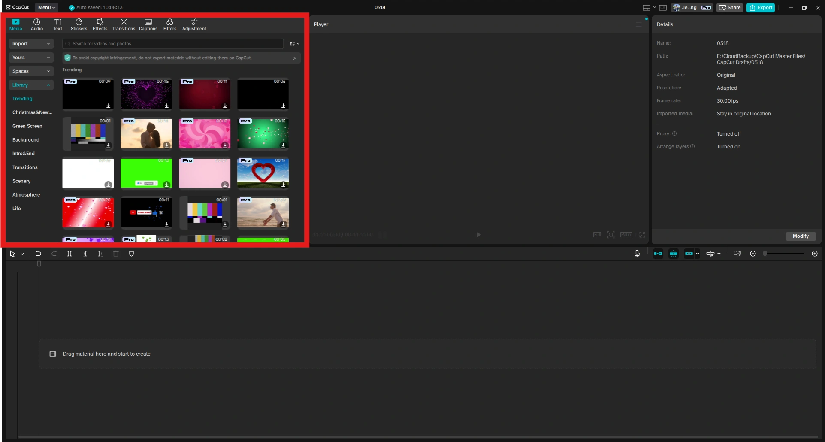825x442 pixels.
Task: Click the Undo arrow in timeline toolbar
Action: point(39,254)
